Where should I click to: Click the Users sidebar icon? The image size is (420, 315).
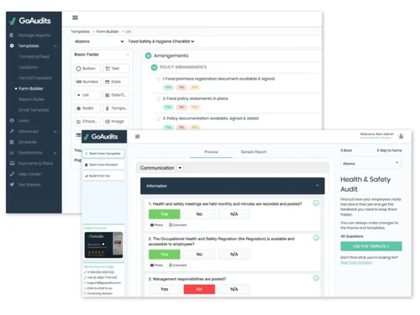12,121
